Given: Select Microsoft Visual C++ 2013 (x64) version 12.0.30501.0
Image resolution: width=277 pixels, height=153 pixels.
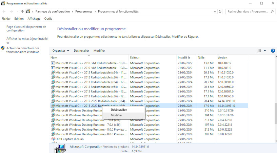Looking at the screenshot, I should coord(149,82).
